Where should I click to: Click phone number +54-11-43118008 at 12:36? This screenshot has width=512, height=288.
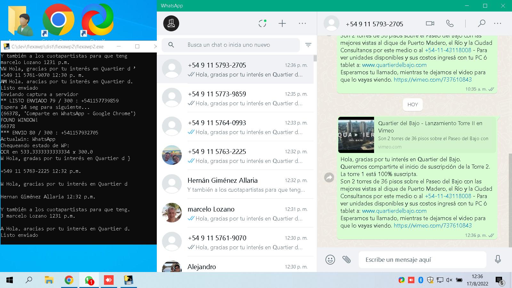[x=448, y=196]
